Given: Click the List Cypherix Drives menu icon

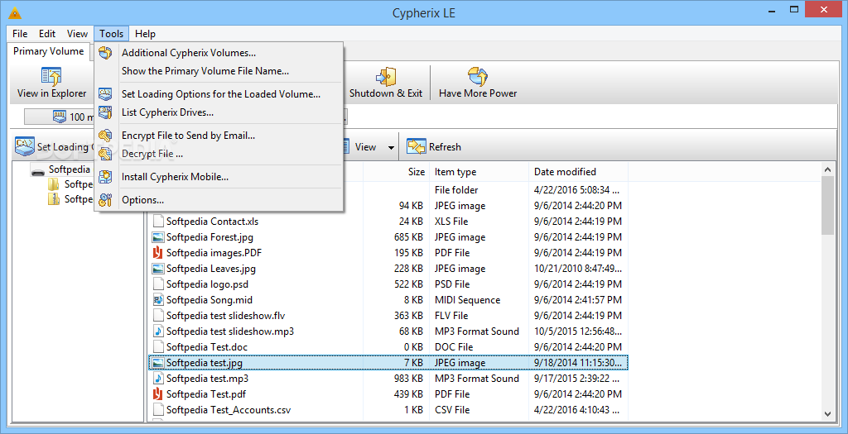Looking at the screenshot, I should (105, 112).
